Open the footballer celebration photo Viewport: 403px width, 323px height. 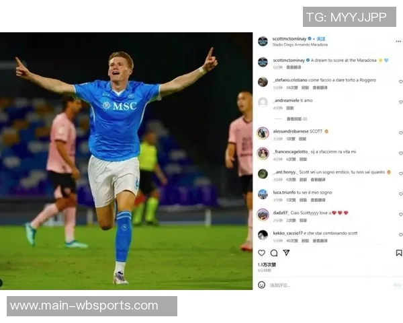point(126,161)
